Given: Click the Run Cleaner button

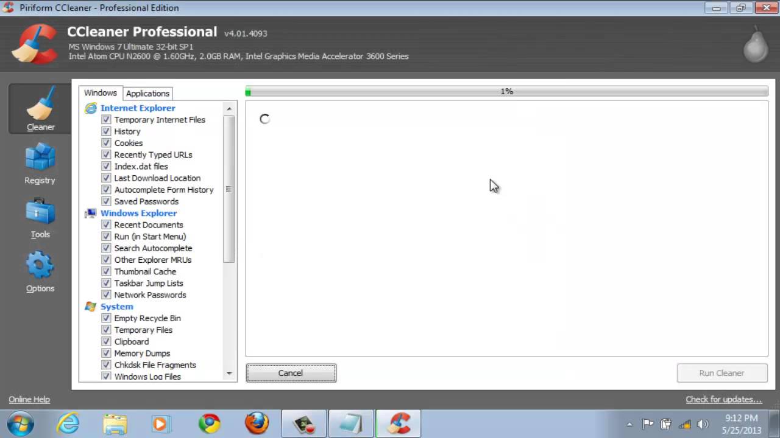Looking at the screenshot, I should click(x=721, y=373).
